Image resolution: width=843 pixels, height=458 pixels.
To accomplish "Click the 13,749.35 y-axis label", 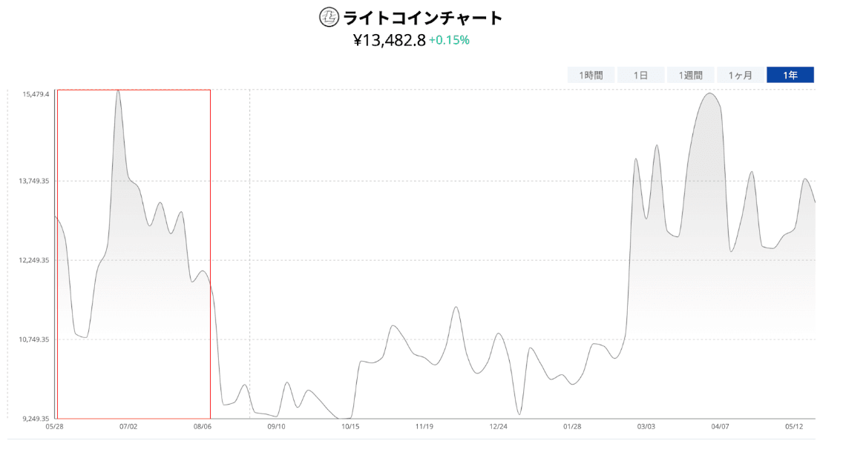I will [34, 181].
